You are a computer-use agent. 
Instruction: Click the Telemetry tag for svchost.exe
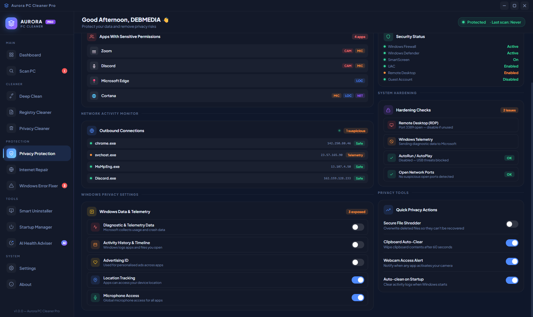tap(355, 155)
